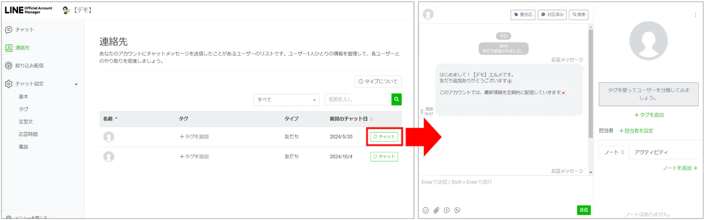The width and height of the screenshot is (705, 220).
Task: Click the name search input field
Action: 358,99
